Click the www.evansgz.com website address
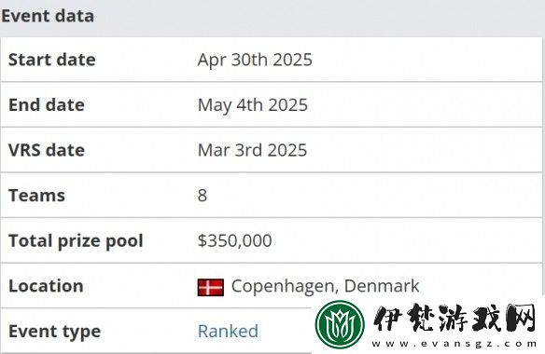 point(454,344)
